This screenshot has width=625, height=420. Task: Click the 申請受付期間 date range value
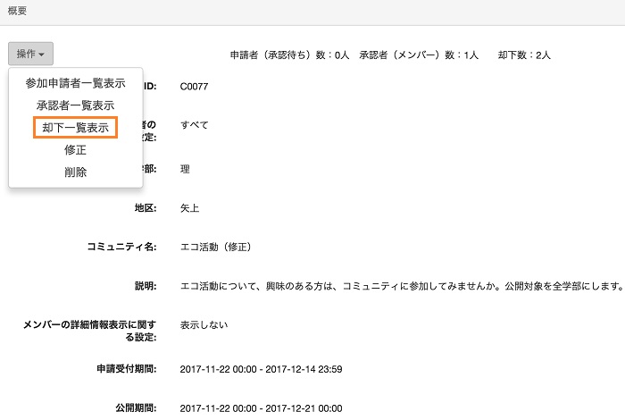261,369
